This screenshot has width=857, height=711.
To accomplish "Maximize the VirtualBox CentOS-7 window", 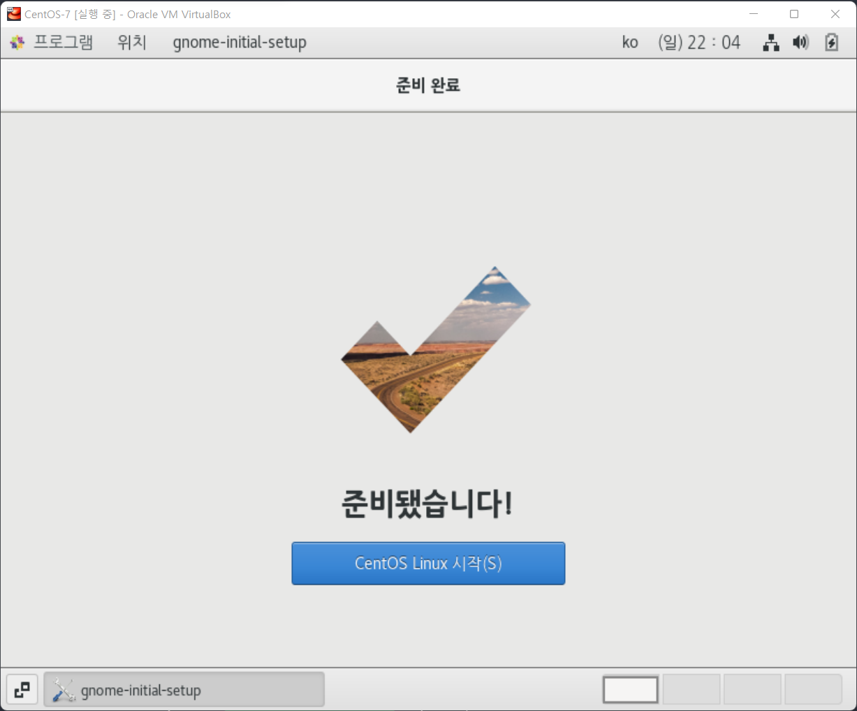I will [x=794, y=14].
